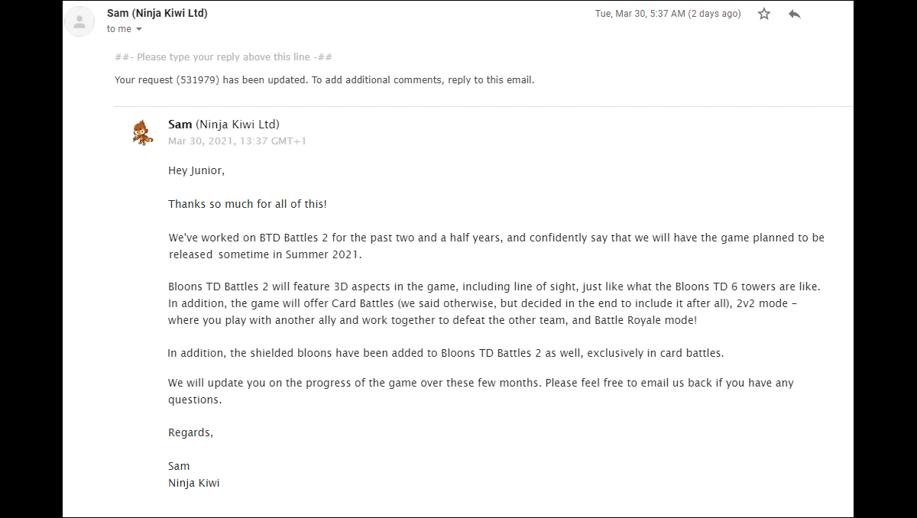Screen dimensions: 917x518
Task: Click the reply arrow icon
Action: point(795,14)
